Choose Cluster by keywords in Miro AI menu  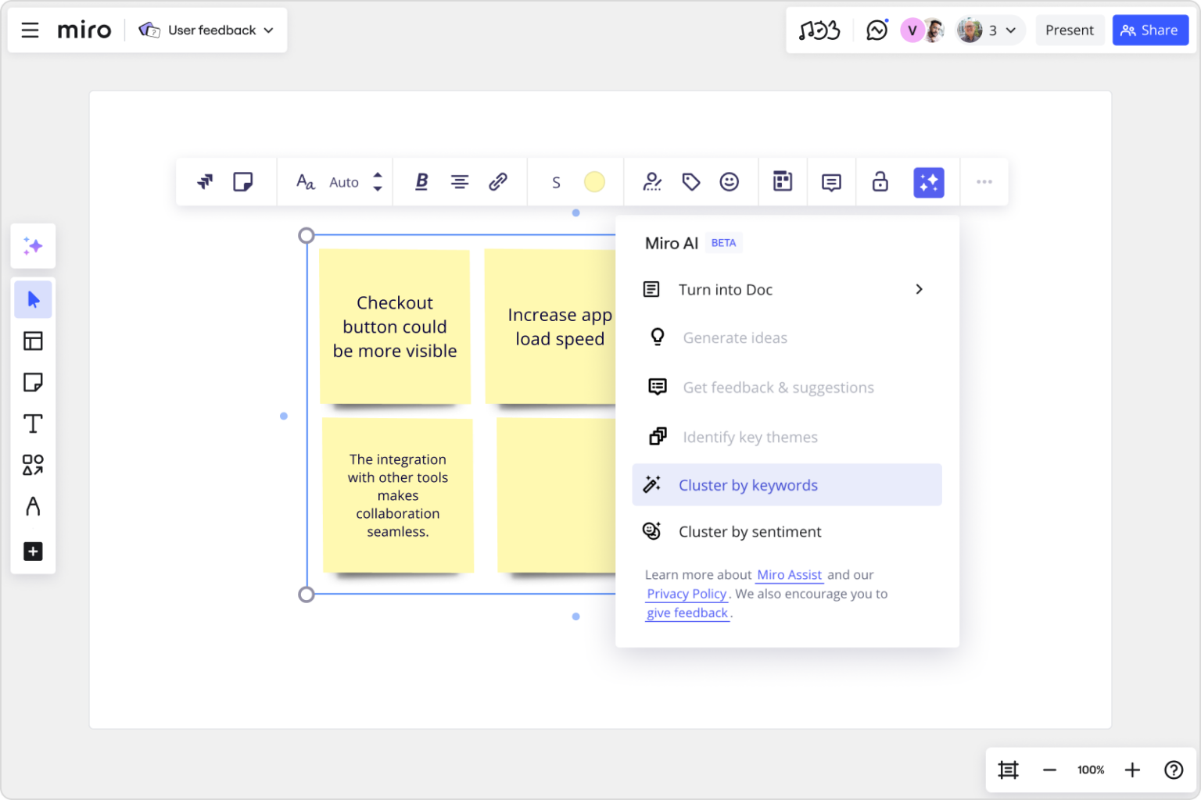(x=748, y=484)
